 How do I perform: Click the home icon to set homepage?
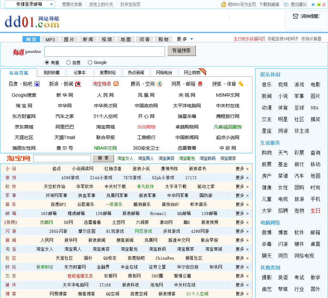[x=224, y=4]
